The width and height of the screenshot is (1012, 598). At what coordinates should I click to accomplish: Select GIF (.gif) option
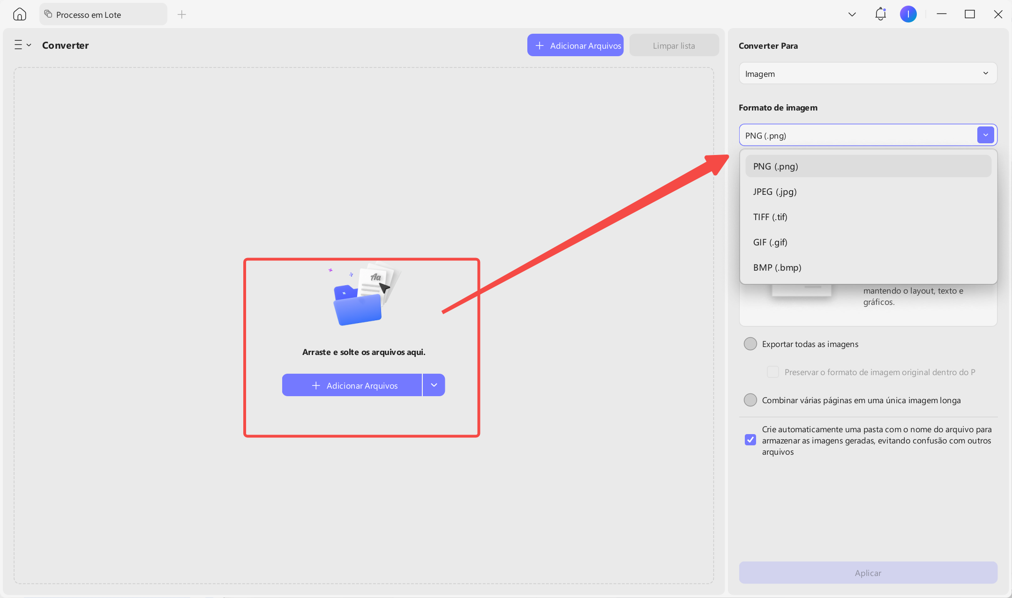868,242
